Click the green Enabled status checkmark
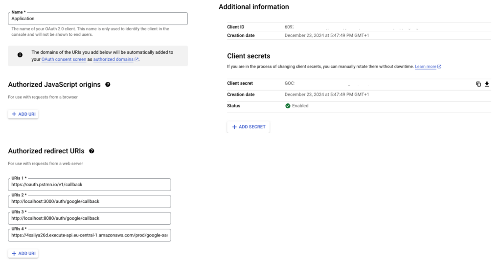 (288, 106)
